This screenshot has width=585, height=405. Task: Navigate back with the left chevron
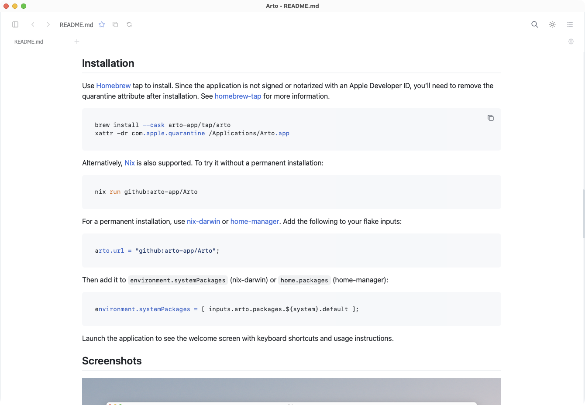pyautogui.click(x=33, y=24)
